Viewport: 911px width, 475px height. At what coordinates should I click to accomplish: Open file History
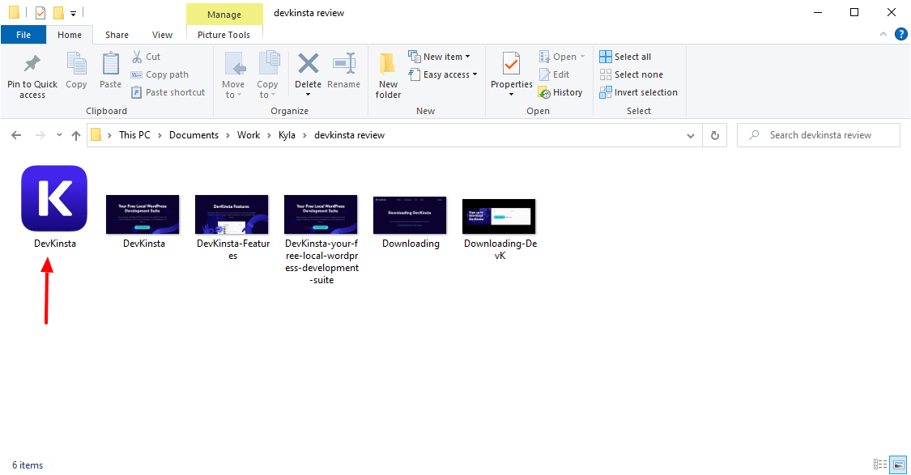click(560, 92)
